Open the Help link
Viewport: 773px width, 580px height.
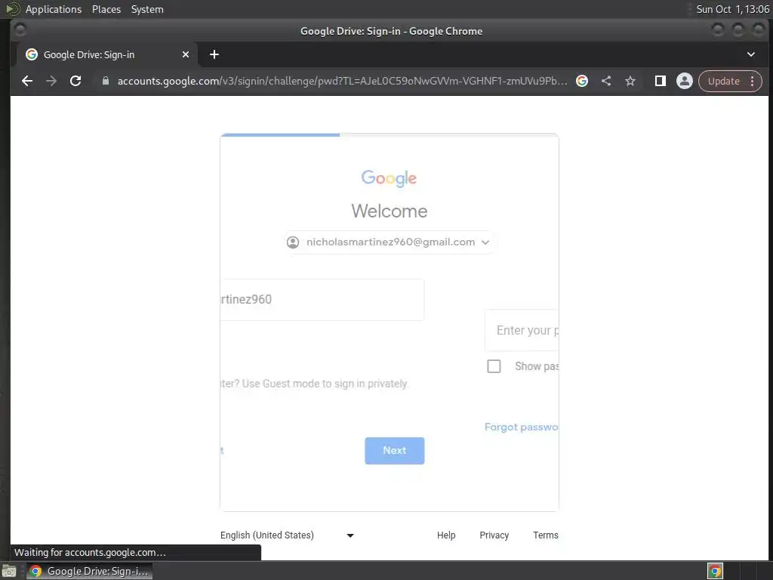coord(446,535)
